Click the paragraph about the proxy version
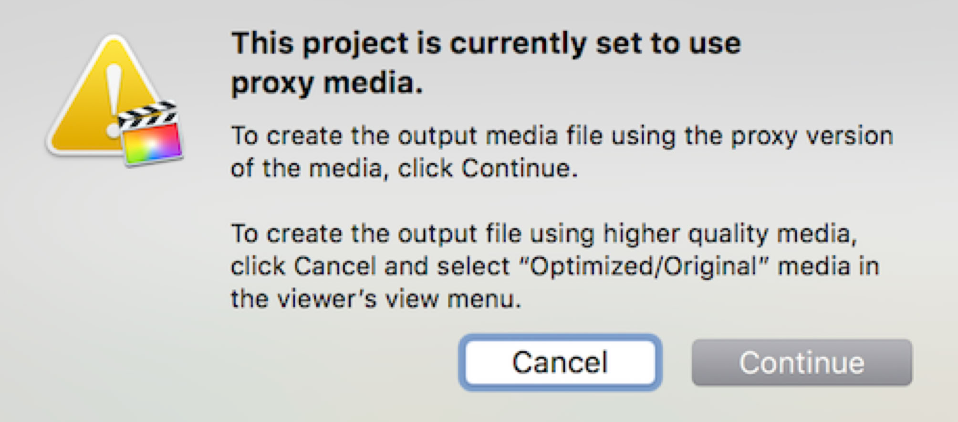This screenshot has width=958, height=422. tap(562, 152)
